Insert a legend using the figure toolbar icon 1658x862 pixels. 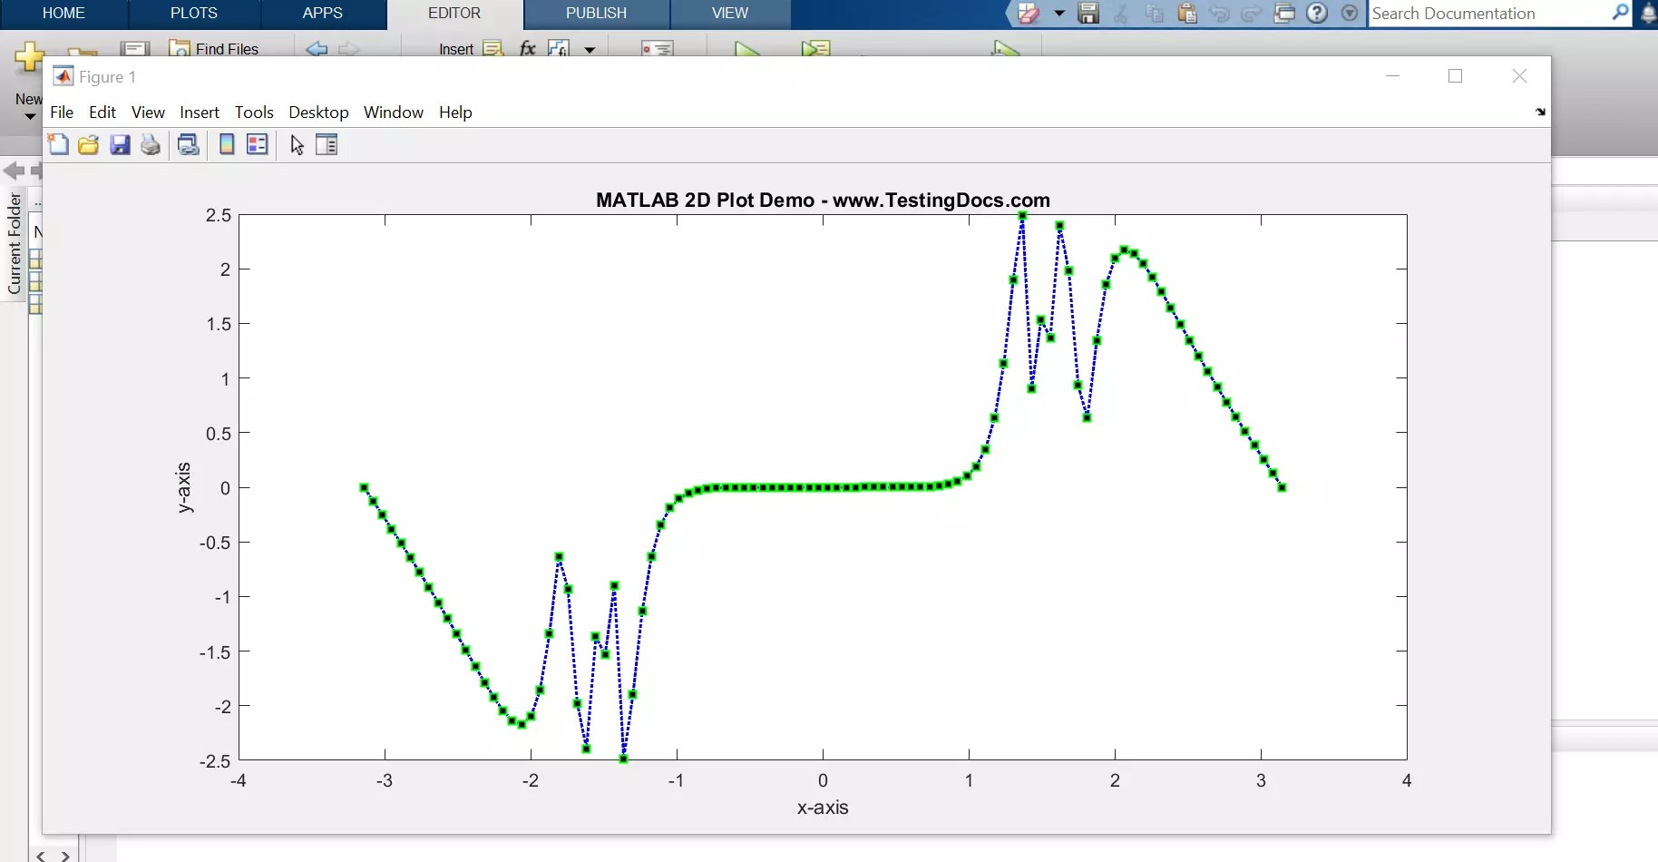point(258,144)
